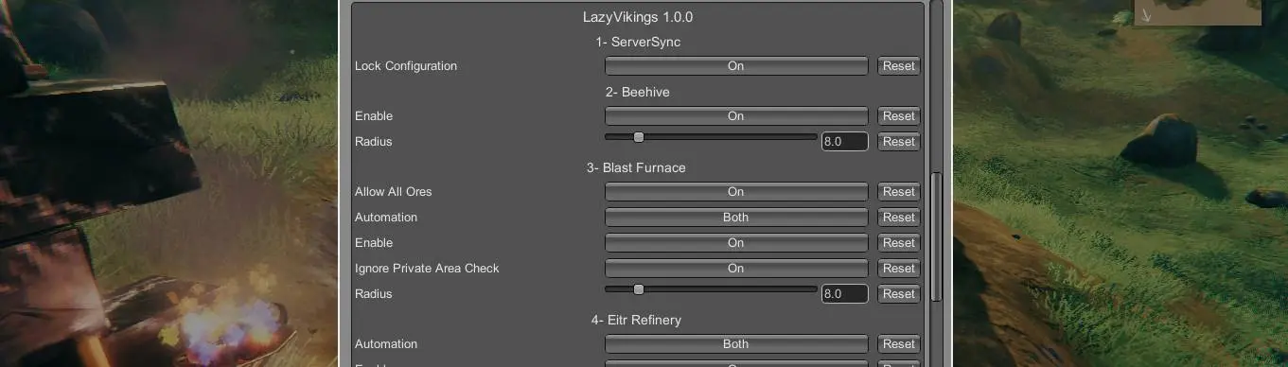Reset the Eitr Refinery Automation setting
Viewport: 1288px width, 367px height.
coord(898,344)
